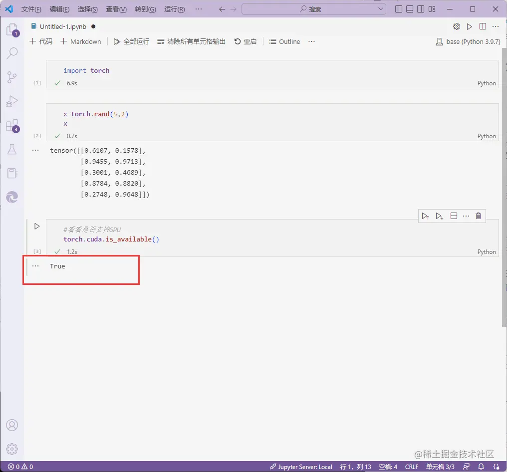Open the Jupyter notebook sidebar icon
The width and height of the screenshot is (507, 472).
(x=12, y=173)
